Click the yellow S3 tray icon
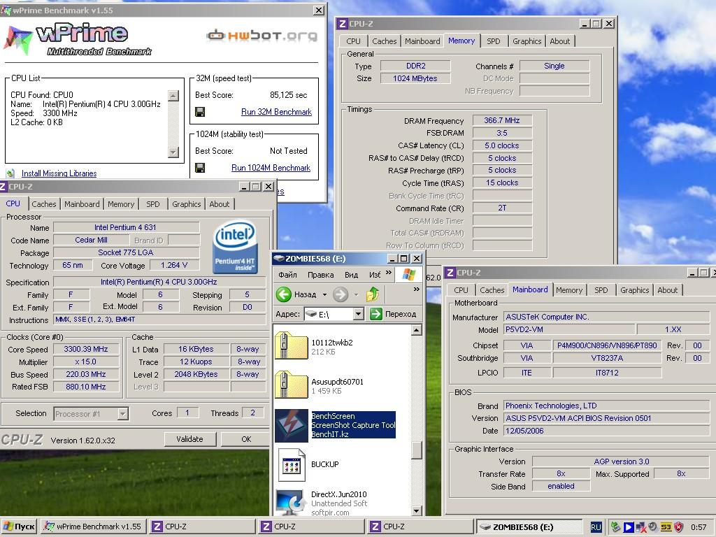The height and width of the screenshot is (537, 716). 666,527
